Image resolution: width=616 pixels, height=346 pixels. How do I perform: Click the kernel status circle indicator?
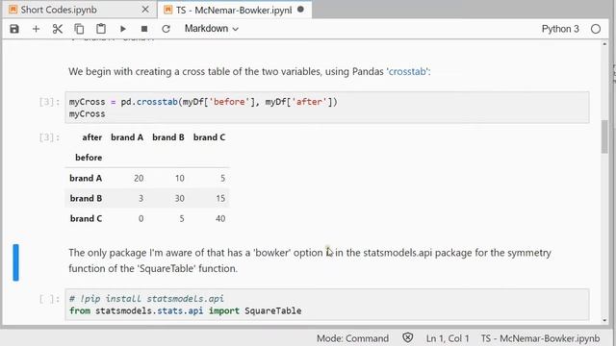(596, 29)
